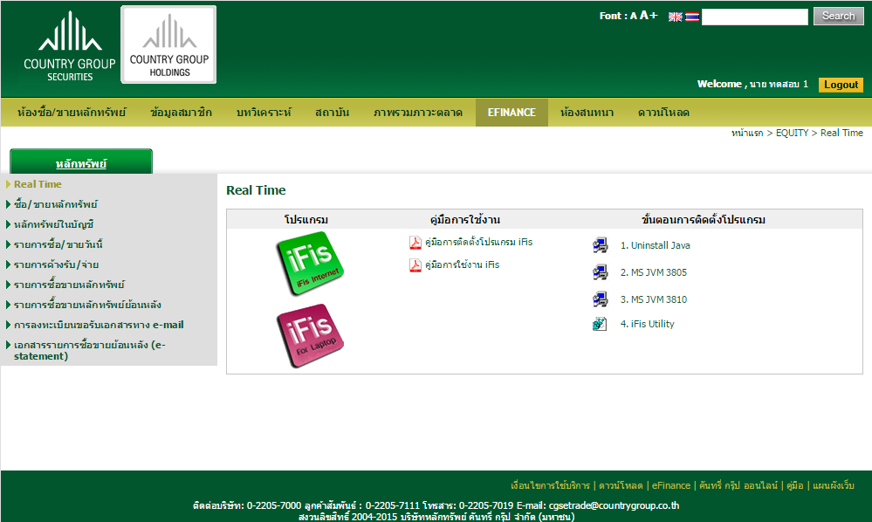This screenshot has height=522, width=872.
Task: Click the 1. Uninstall Java link
Action: (656, 245)
